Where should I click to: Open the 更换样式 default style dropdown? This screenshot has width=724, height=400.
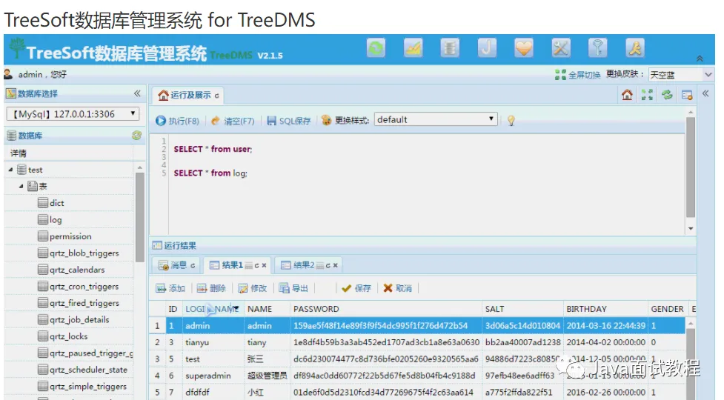pyautogui.click(x=436, y=119)
